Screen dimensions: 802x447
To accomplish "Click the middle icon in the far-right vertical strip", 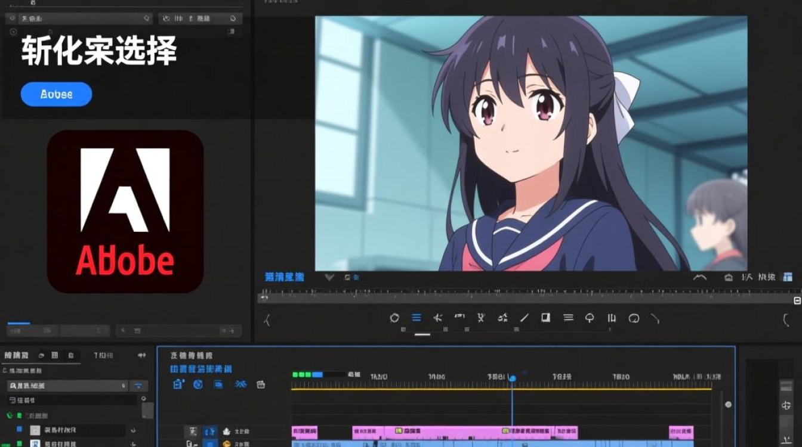I will pyautogui.click(x=786, y=406).
